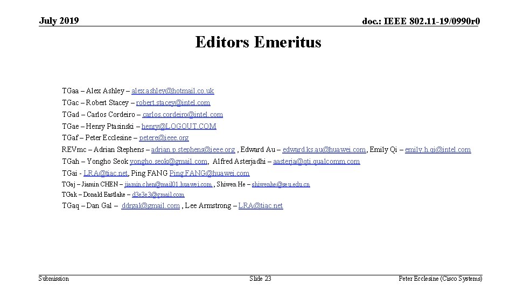The image size is (517, 291).
Task: Open the LRA@tiac.net link in TGaq row
Action: pyautogui.click(x=261, y=205)
